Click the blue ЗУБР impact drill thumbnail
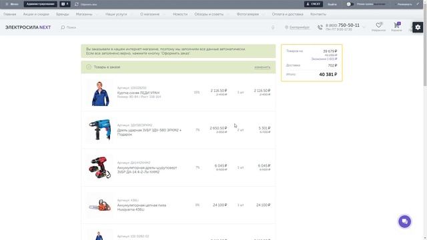Image resolution: width=427 pixels, height=240 pixels. pyautogui.click(x=100, y=130)
